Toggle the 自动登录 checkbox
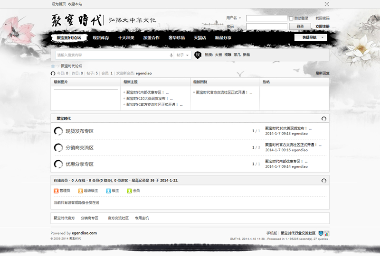Screen dimensions: 380x256 291,18
